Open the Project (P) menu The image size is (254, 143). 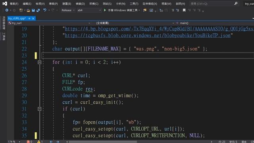[x=53, y=4]
